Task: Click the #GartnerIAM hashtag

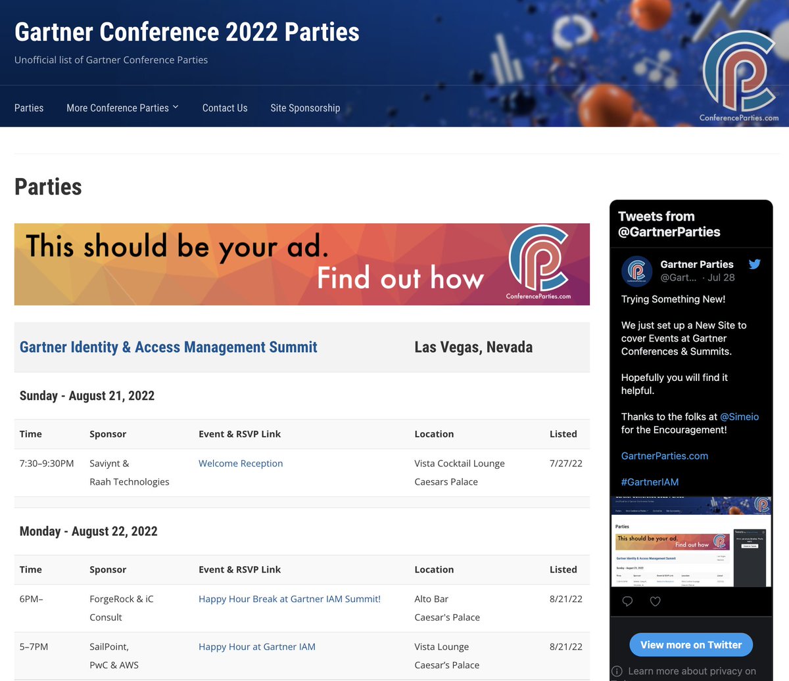Action: 650,482
